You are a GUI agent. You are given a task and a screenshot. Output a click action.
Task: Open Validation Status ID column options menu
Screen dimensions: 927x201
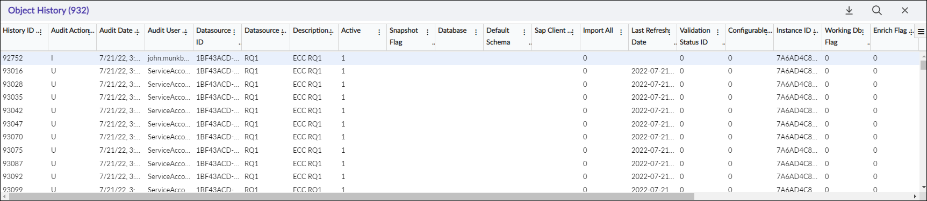pyautogui.click(x=718, y=32)
